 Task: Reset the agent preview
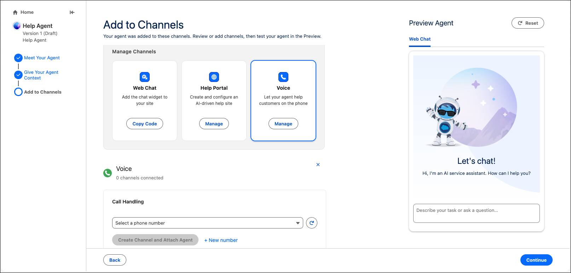pyautogui.click(x=528, y=23)
